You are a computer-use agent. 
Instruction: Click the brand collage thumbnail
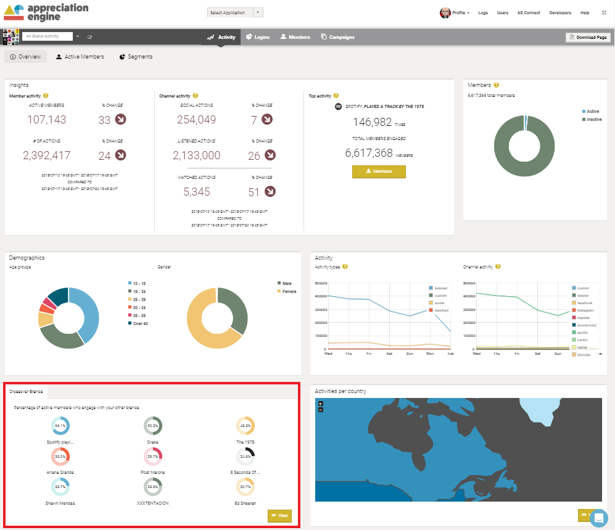click(x=11, y=37)
